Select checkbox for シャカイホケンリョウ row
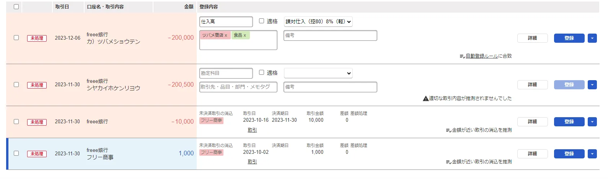Screen dimensions: 608x179 (x=16, y=84)
